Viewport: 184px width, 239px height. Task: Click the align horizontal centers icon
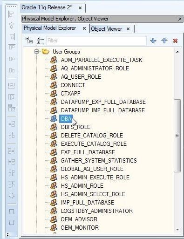click(12, 59)
